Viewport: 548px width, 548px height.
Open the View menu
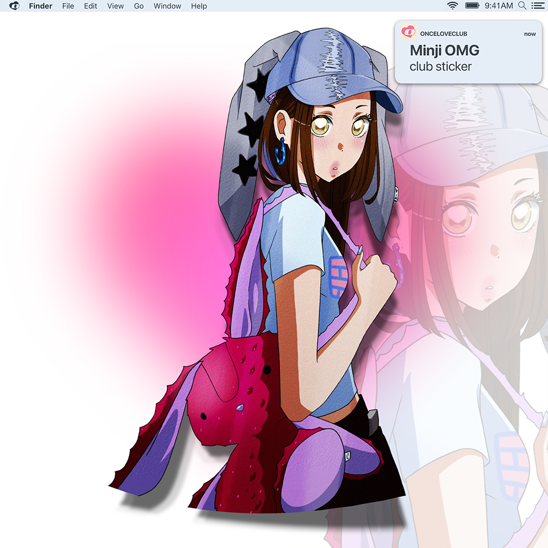coord(115,6)
